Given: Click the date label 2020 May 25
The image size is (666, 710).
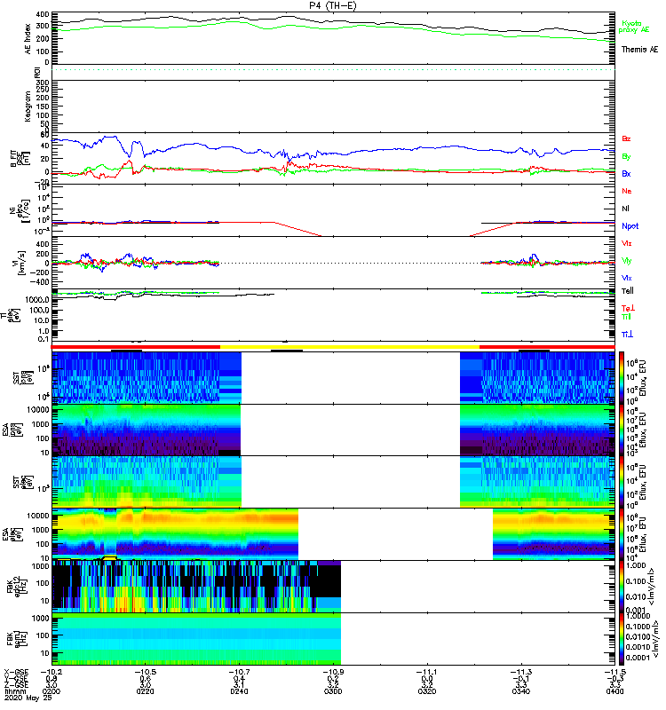Looking at the screenshot, I should click(x=28, y=698).
